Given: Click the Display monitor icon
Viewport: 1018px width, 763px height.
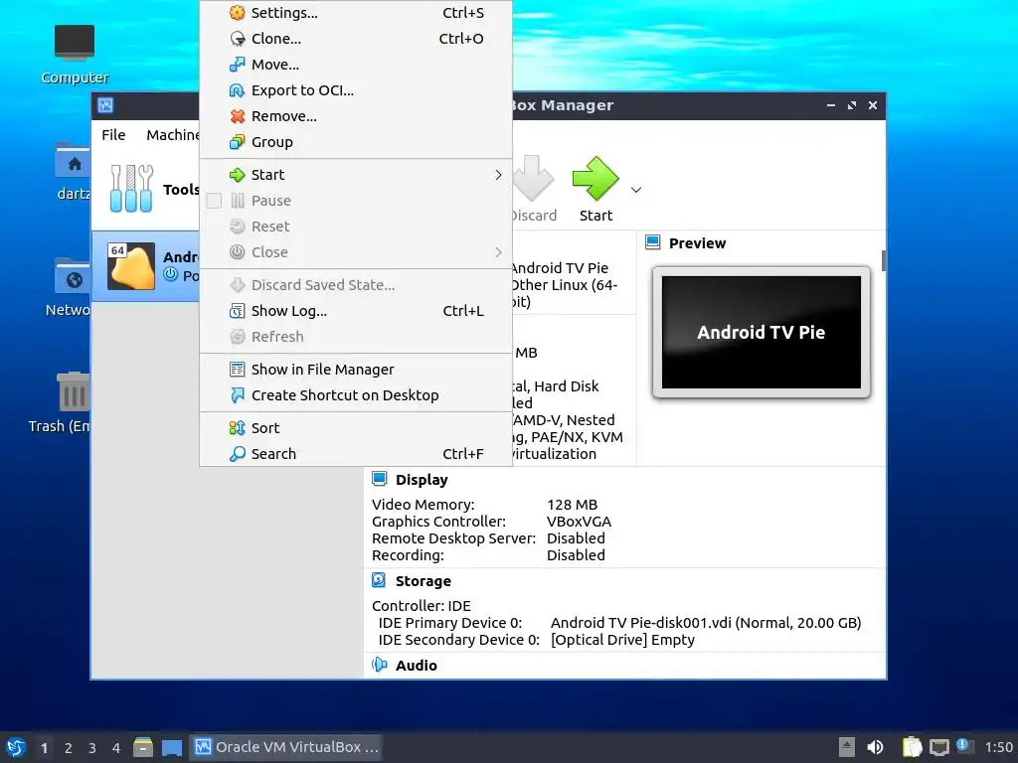Looking at the screenshot, I should point(379,480).
